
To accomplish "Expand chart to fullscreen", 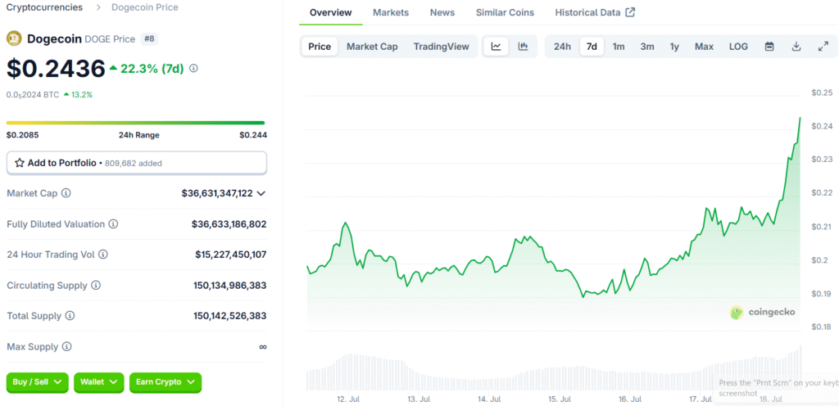I will click(823, 47).
